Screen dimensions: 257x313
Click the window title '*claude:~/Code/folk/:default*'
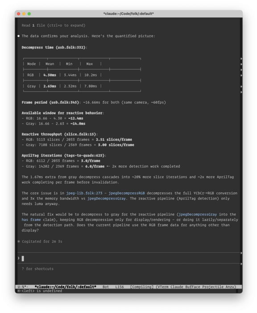tap(128, 14)
